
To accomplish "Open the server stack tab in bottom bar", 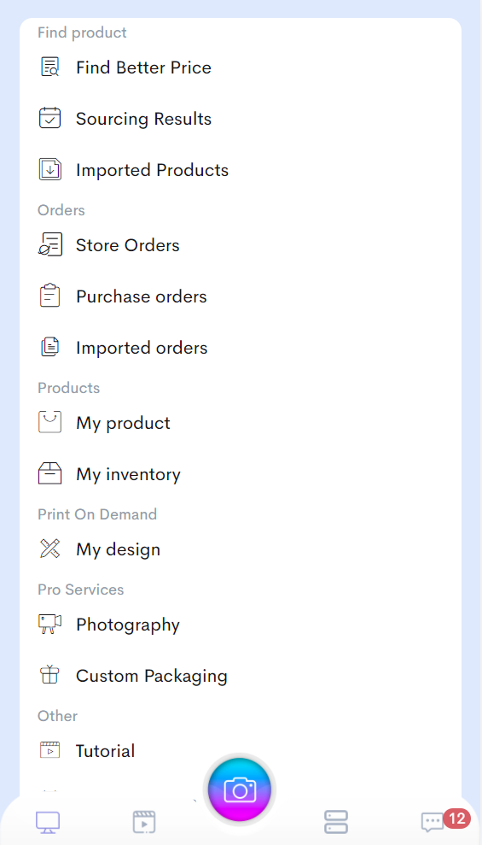I will pyautogui.click(x=336, y=823).
